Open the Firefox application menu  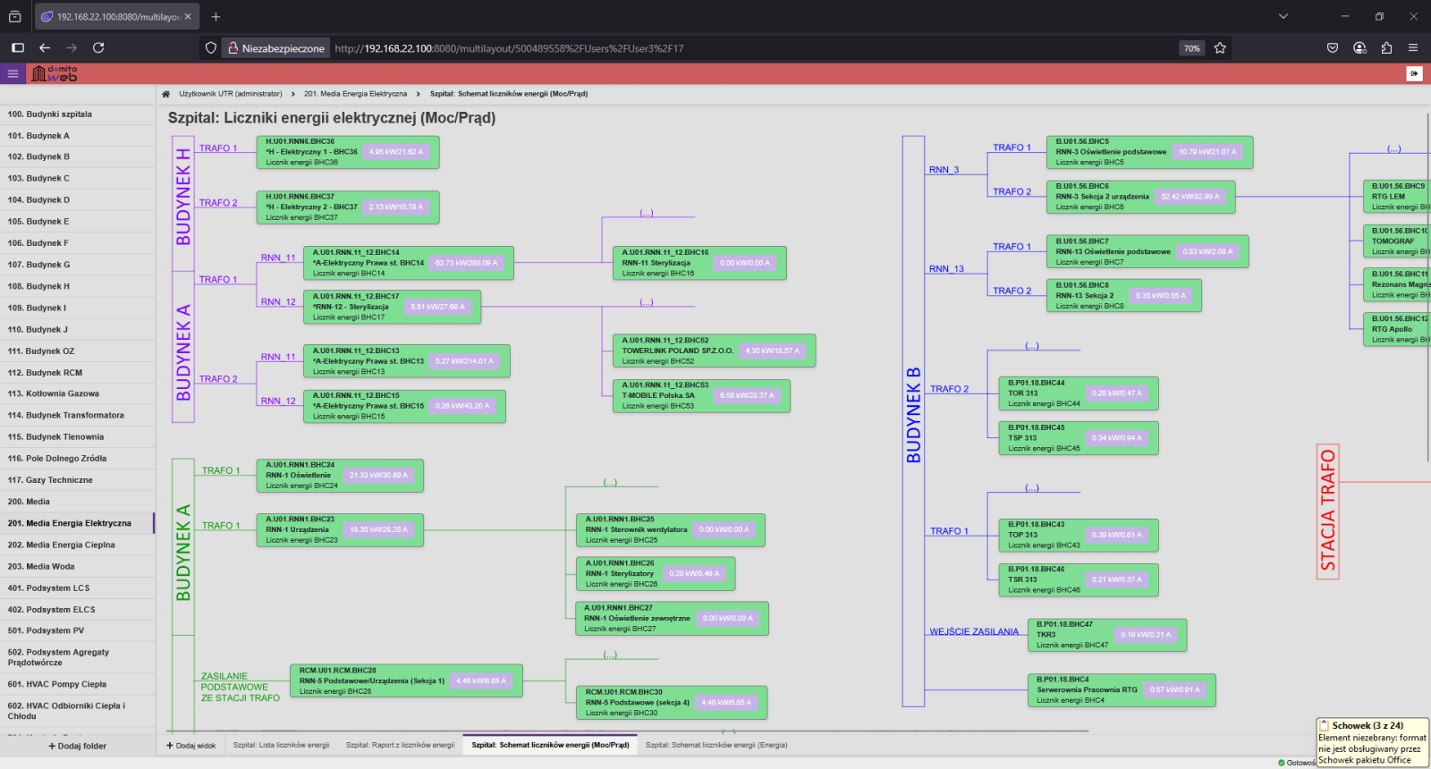click(1413, 48)
